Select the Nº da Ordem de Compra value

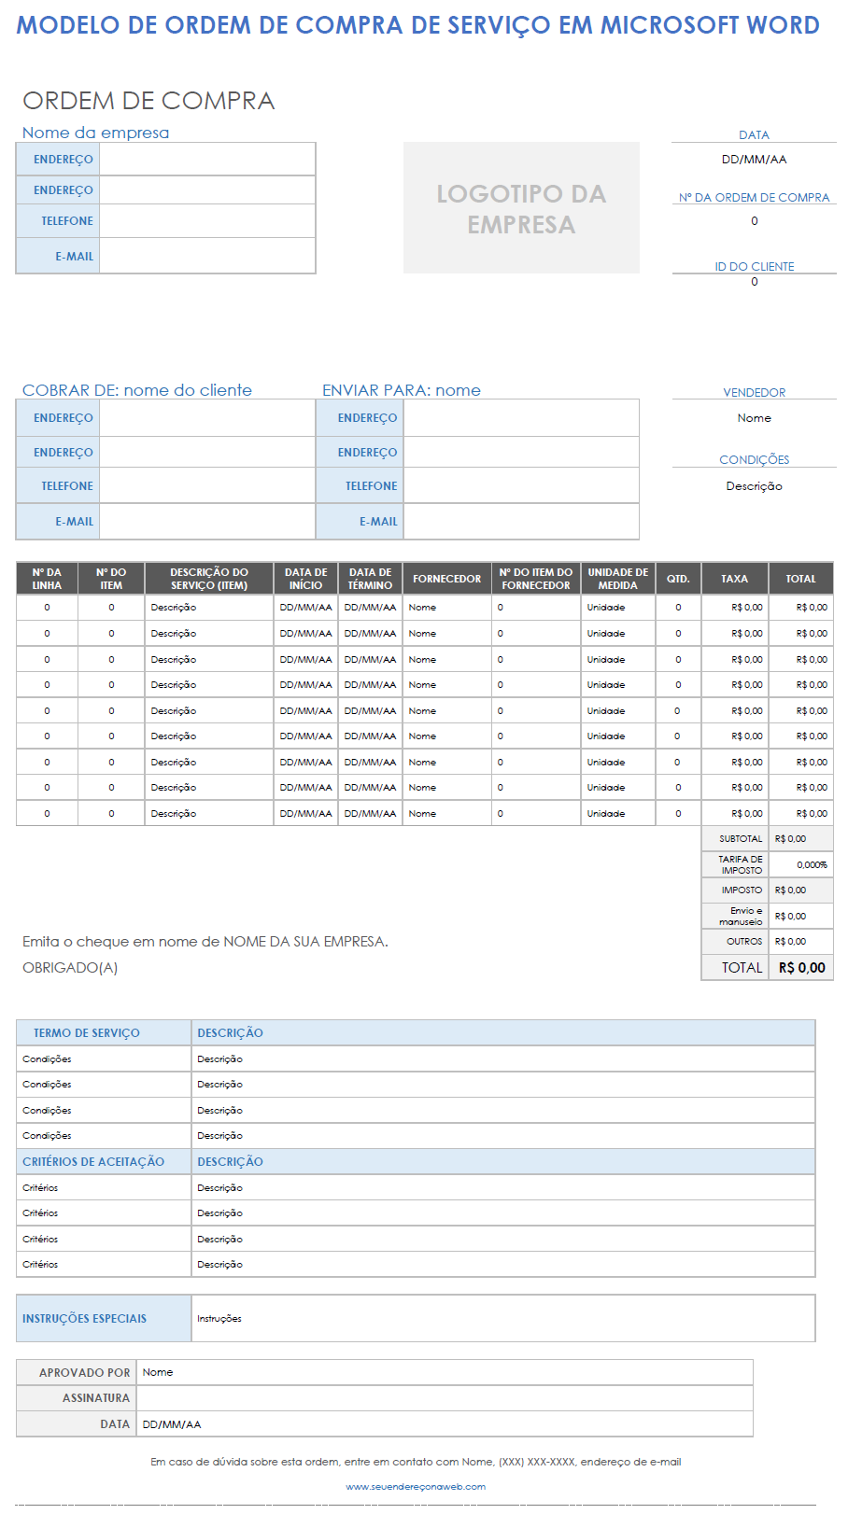(x=754, y=221)
